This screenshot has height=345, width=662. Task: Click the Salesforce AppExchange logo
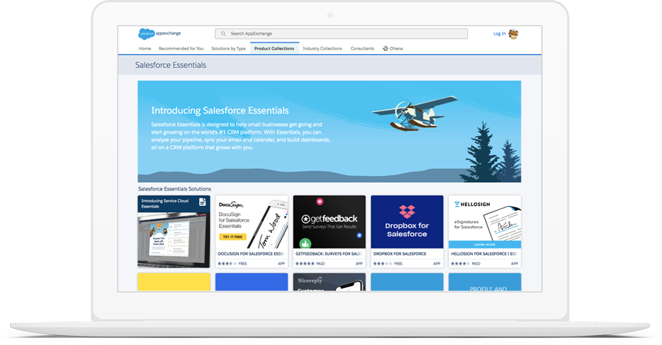point(160,34)
